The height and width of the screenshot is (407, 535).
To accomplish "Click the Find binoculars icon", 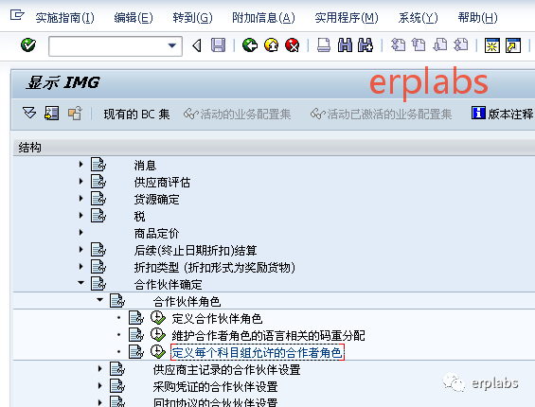I will (345, 45).
